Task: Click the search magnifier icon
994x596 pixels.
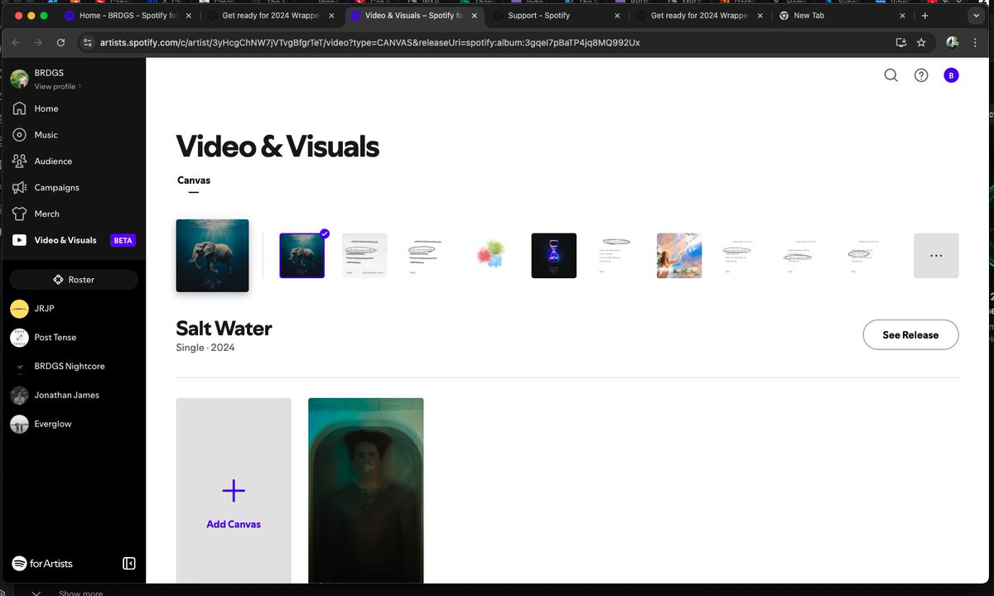Action: (891, 75)
